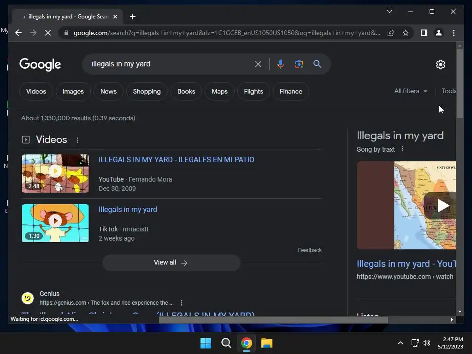Search by image with Google Lens icon

(299, 64)
